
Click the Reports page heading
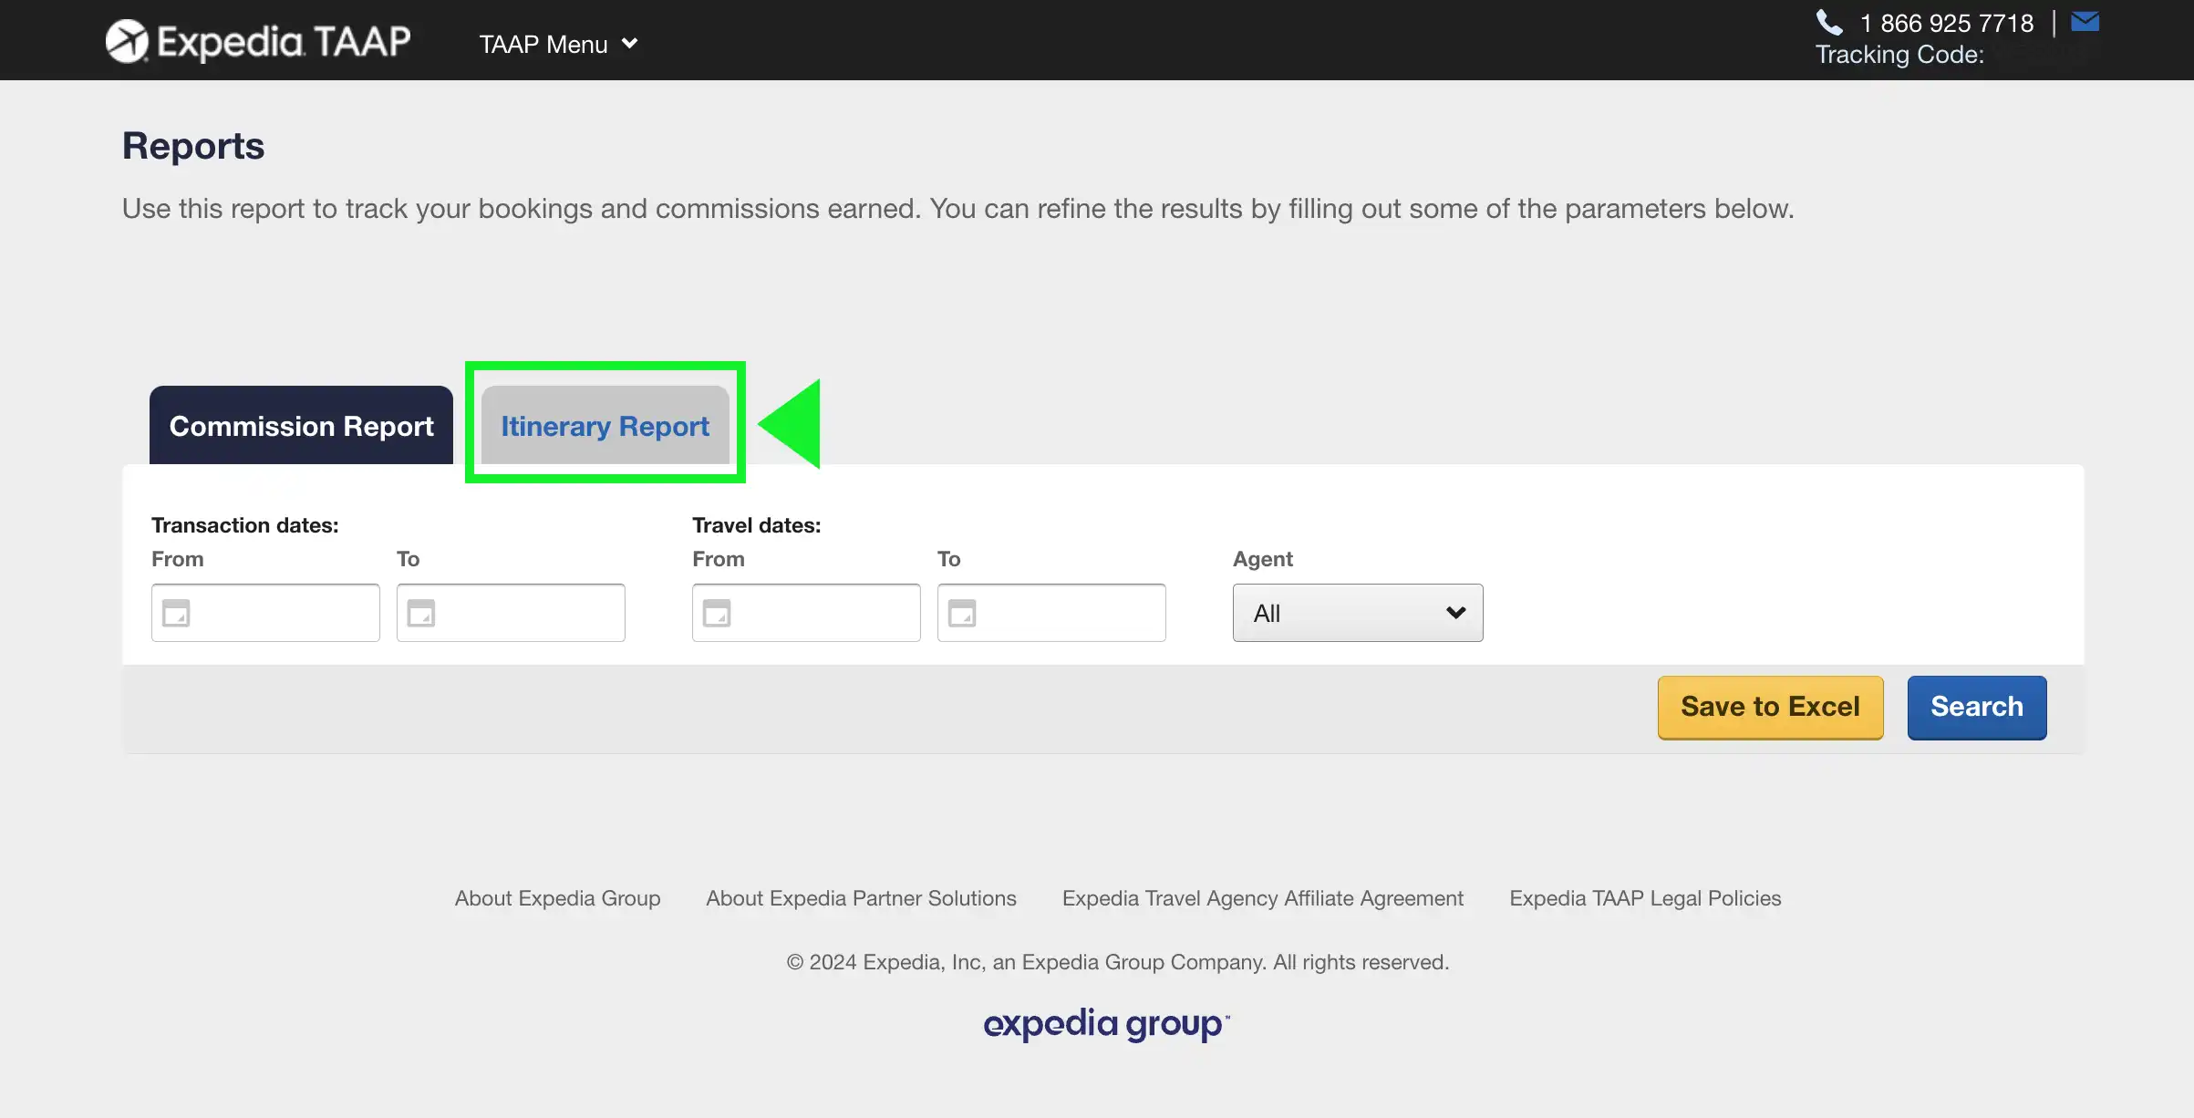coord(193,146)
